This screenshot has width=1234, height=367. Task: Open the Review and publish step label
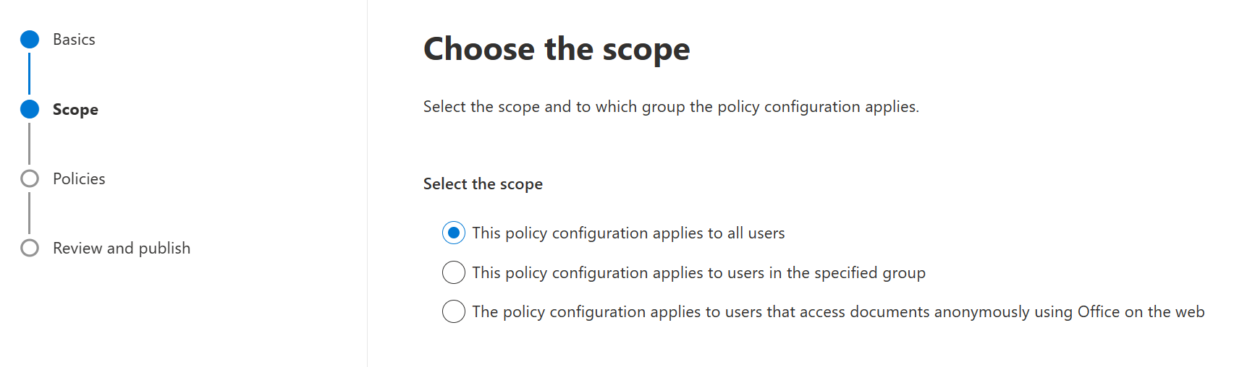(122, 249)
